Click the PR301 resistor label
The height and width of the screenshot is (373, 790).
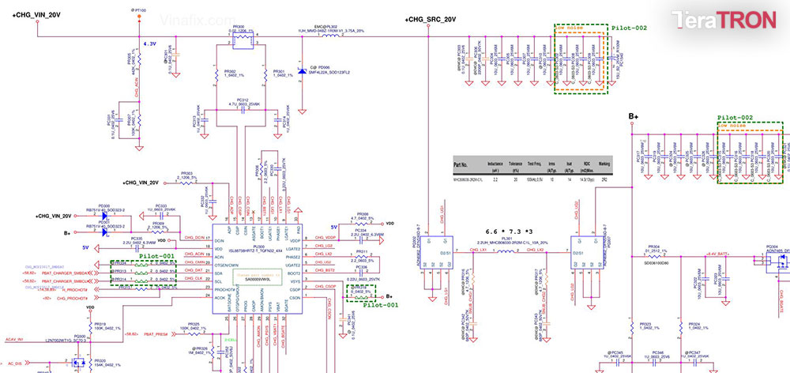[279, 71]
